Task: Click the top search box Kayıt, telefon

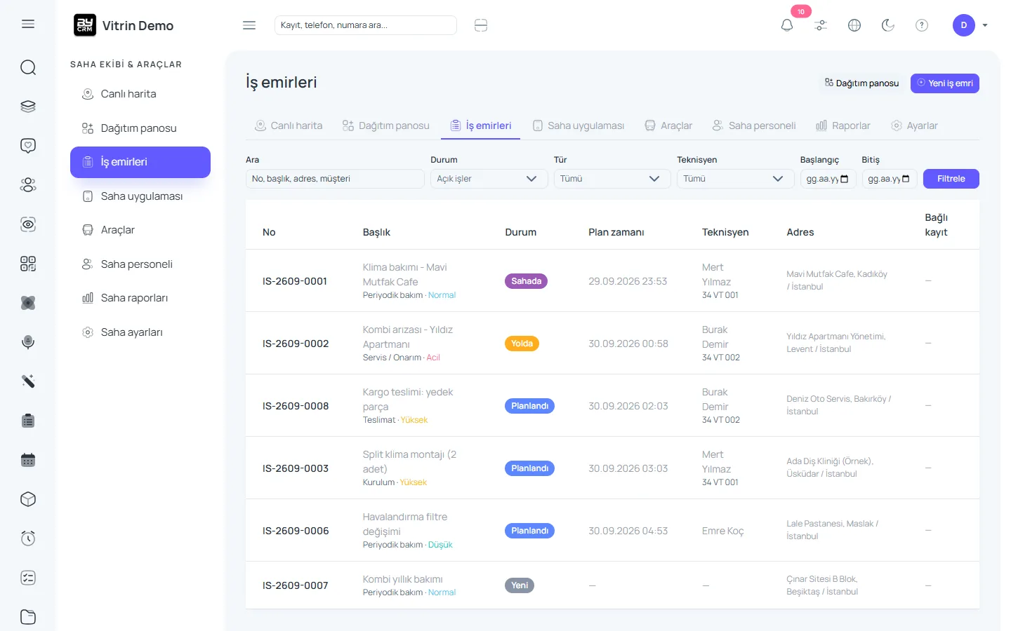Action: 366,25
